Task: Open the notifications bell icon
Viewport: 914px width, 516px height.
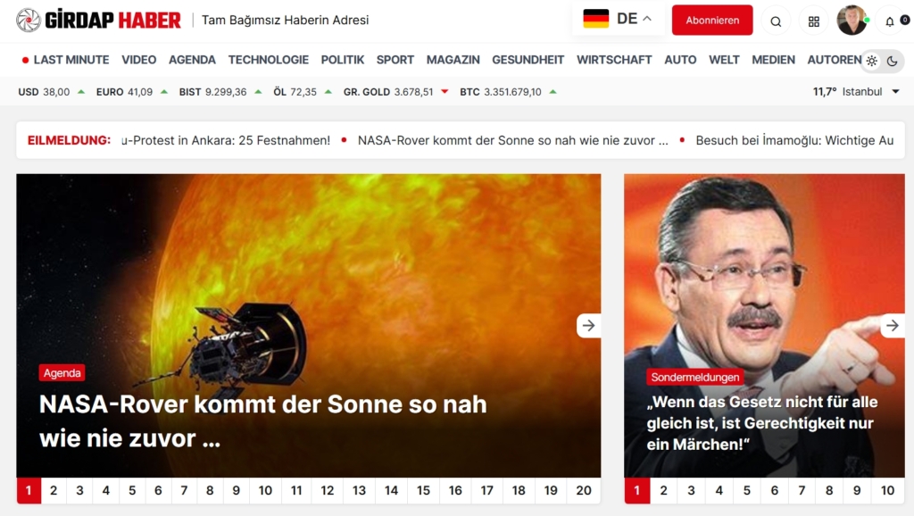Action: [x=890, y=21]
